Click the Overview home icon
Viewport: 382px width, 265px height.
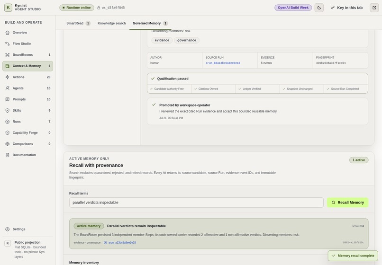pos(7,32)
